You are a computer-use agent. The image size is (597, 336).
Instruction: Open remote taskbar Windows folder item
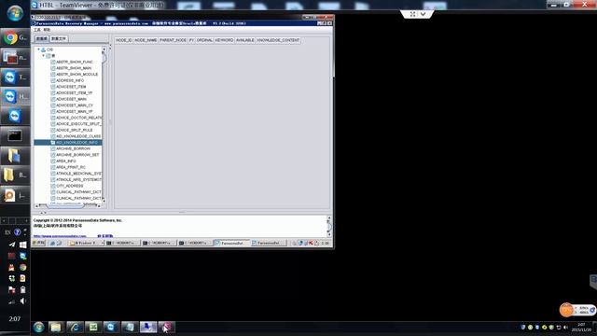coord(85,243)
